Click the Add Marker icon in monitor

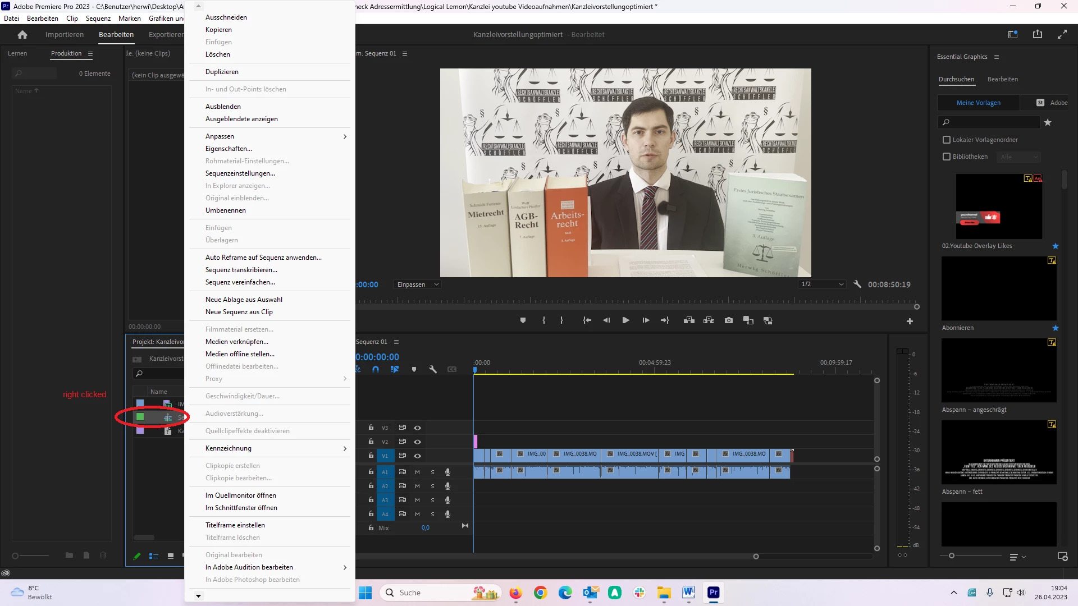[523, 320]
